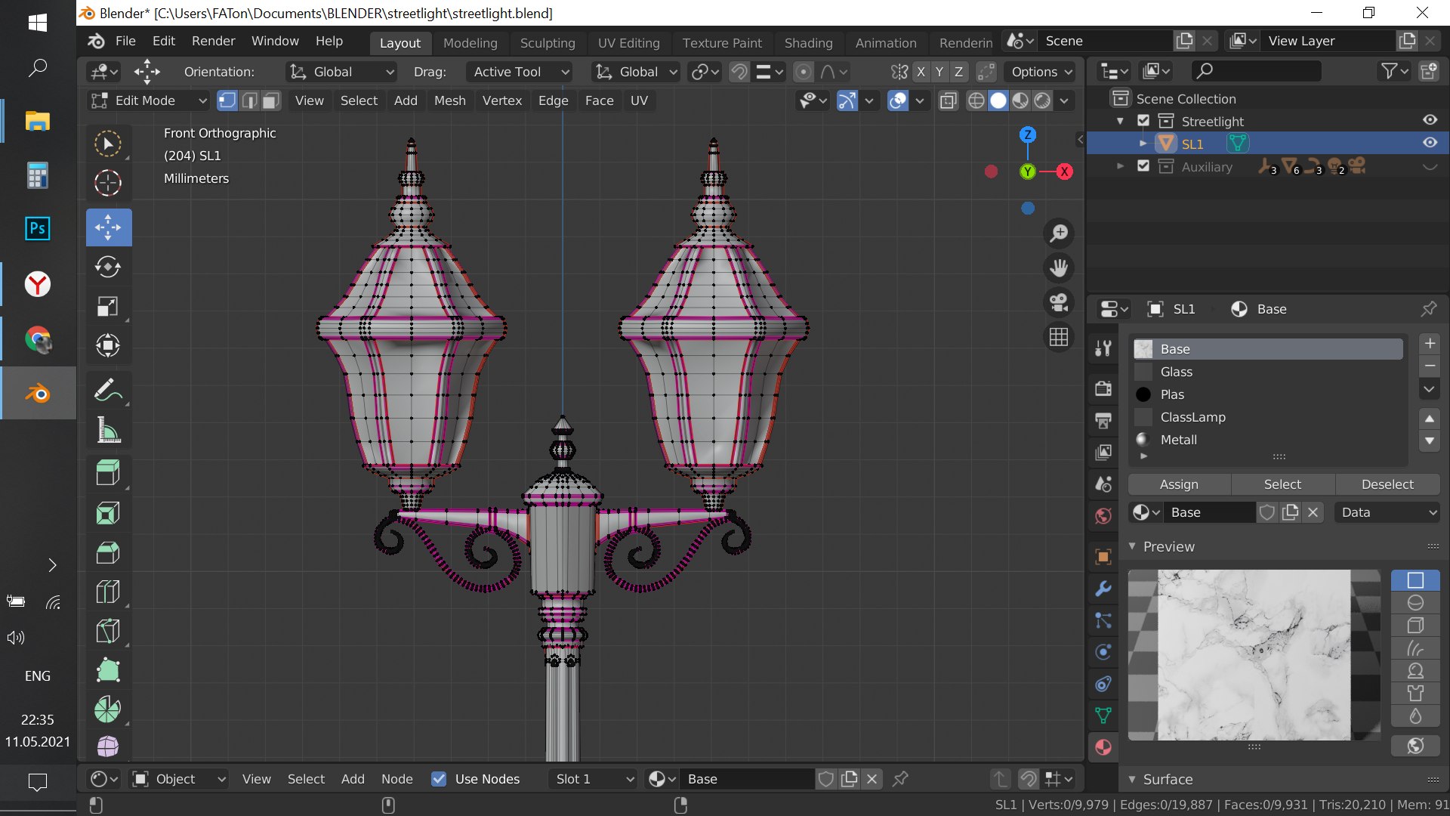Expand the SL1 tree item
Viewport: 1450px width, 816px height.
tap(1143, 144)
